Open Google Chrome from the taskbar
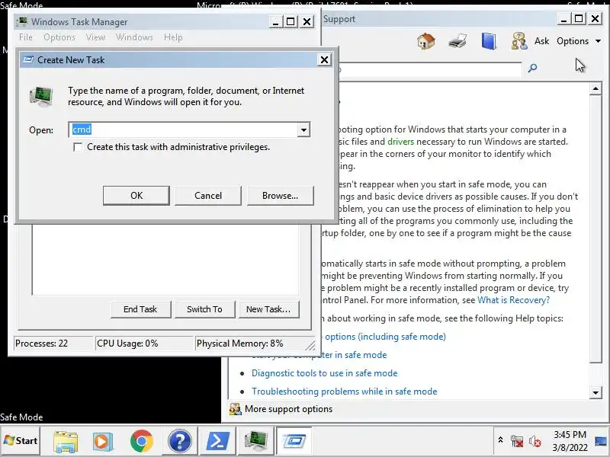Image resolution: width=610 pixels, height=457 pixels. click(142, 441)
